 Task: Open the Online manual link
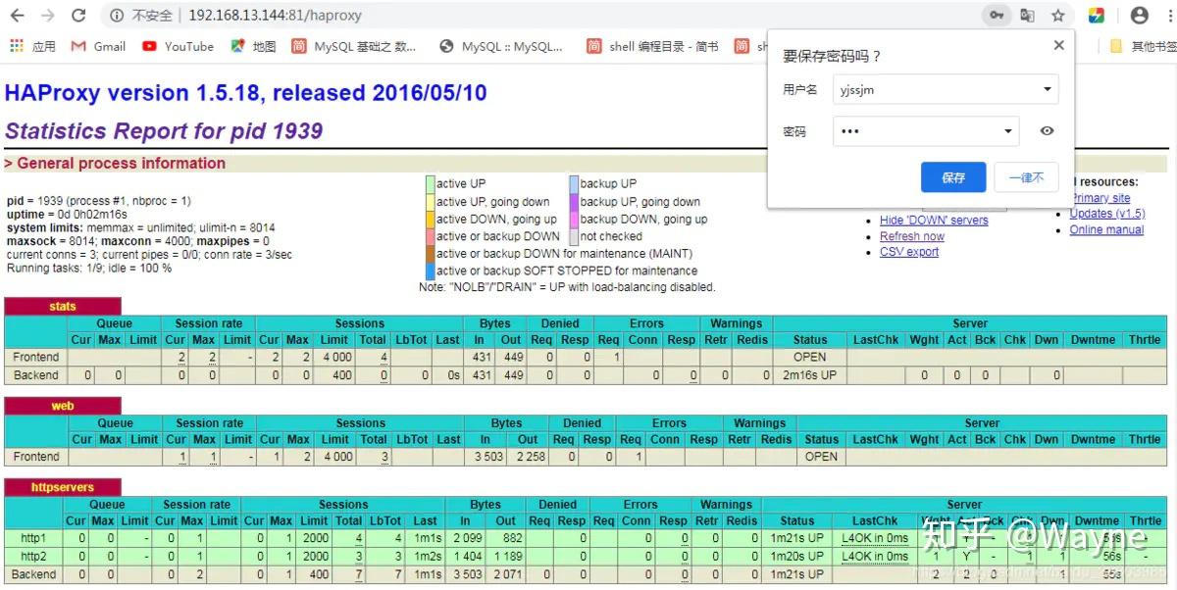point(1105,229)
